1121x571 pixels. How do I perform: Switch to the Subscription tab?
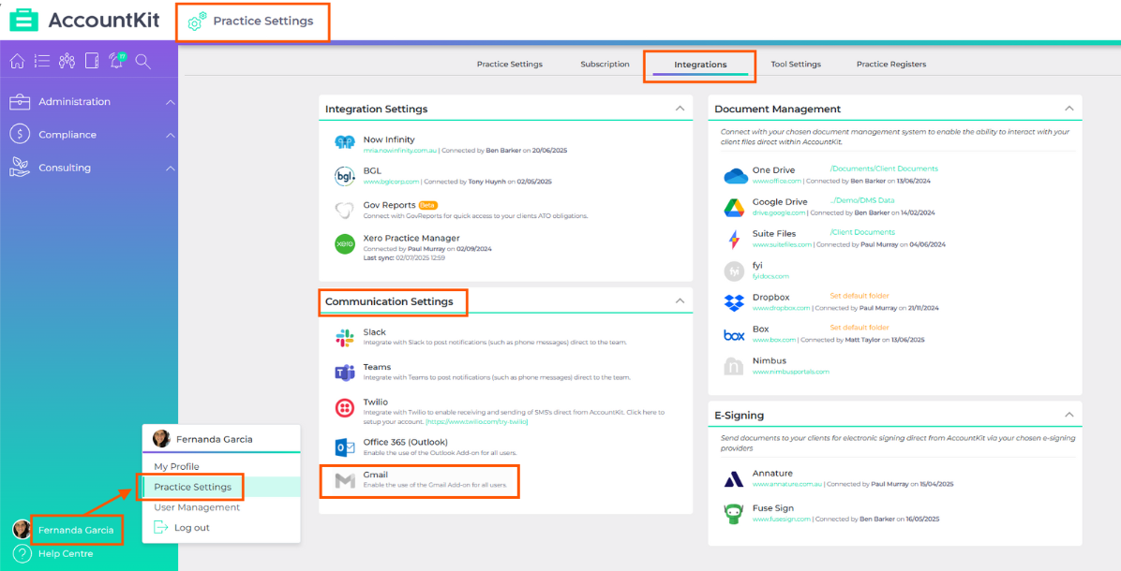(x=605, y=65)
